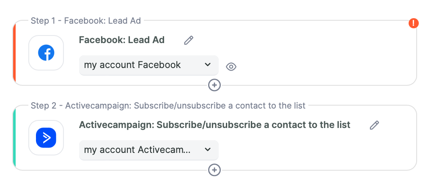
Task: Click the bold Activecampaign: Subscribe/unsubscribe title
Action: pos(215,125)
